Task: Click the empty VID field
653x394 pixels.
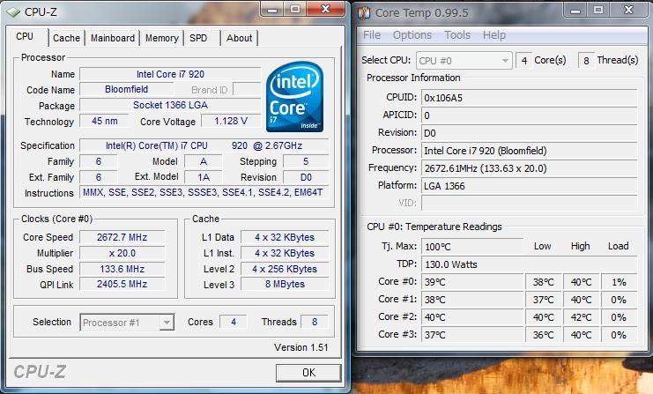Action: tap(530, 204)
